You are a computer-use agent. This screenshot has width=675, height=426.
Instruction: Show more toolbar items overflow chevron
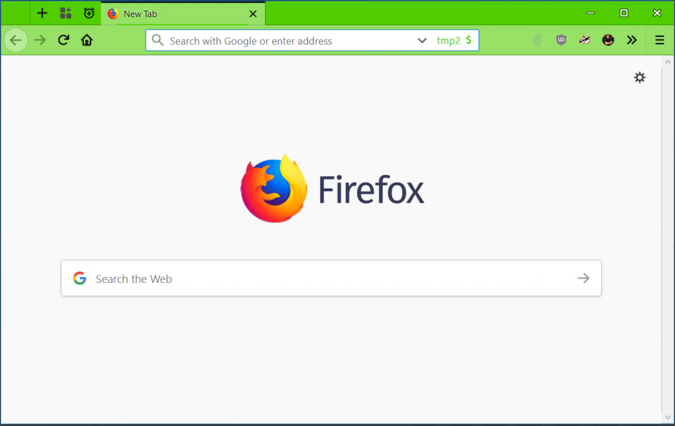pos(631,40)
